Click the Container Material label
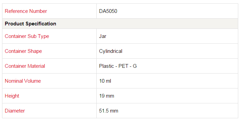Image resolution: width=242 pixels, height=122 pixels. (25, 66)
